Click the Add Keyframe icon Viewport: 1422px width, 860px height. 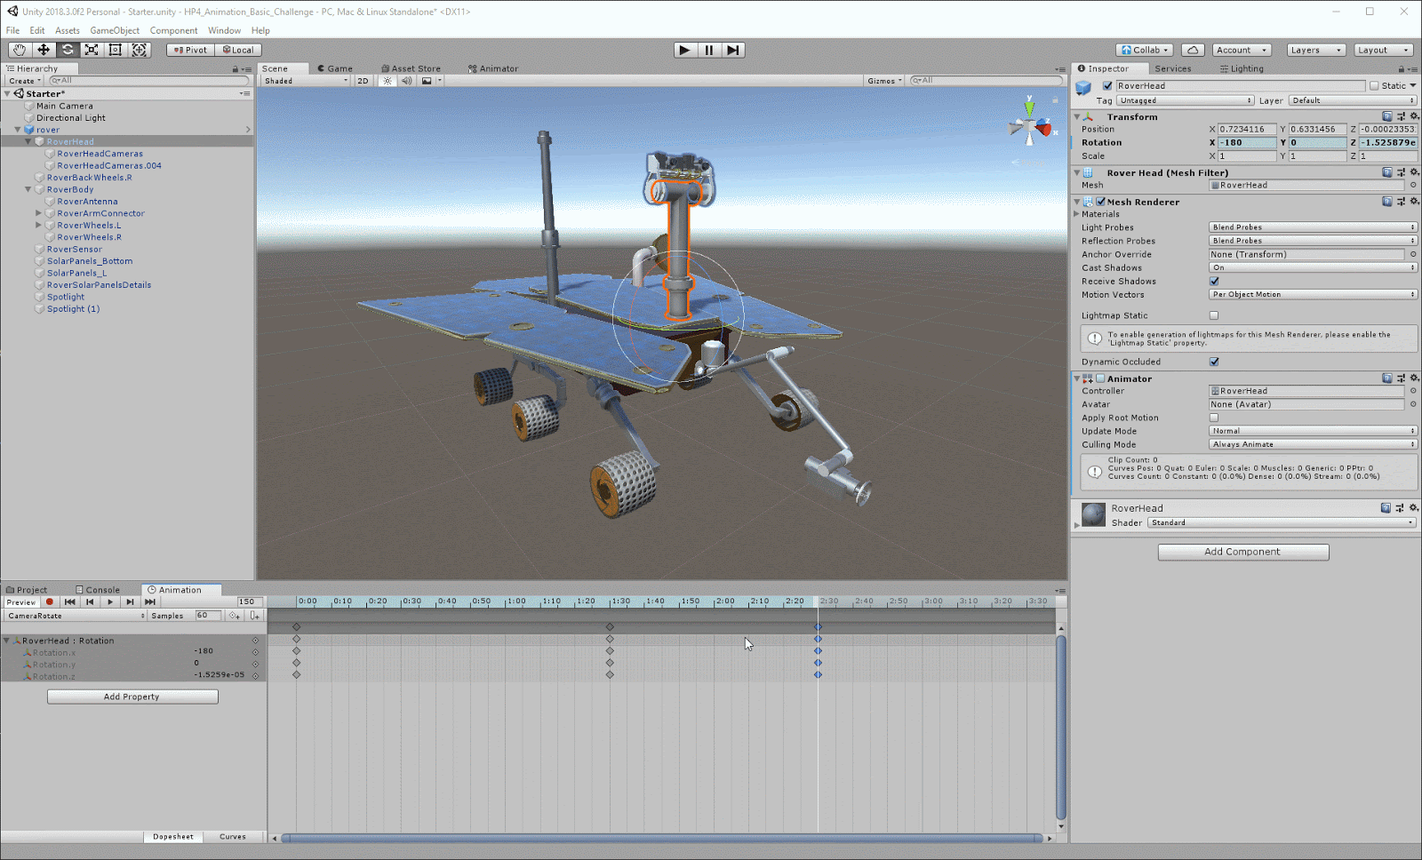click(x=234, y=616)
